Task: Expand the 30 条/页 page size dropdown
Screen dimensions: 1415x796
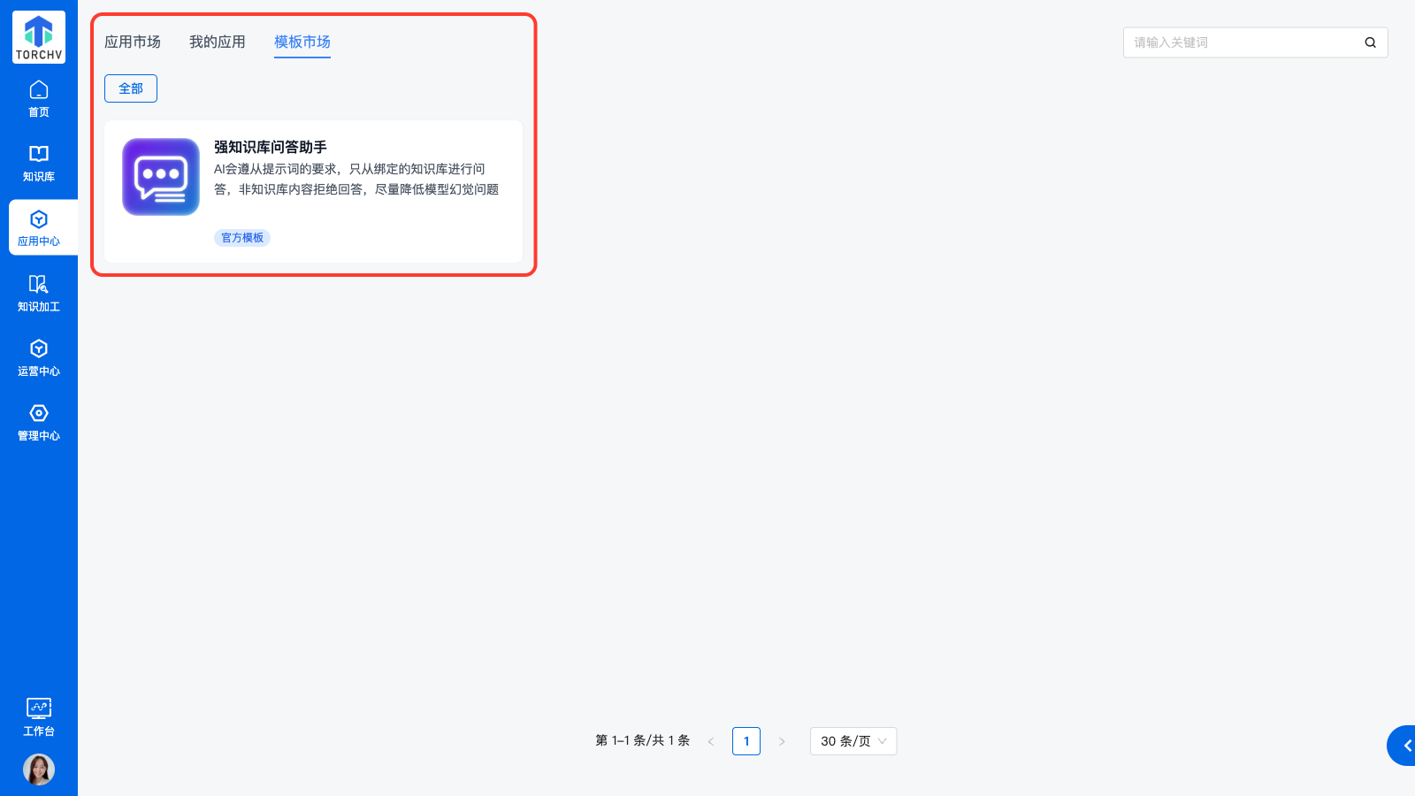Action: point(853,741)
